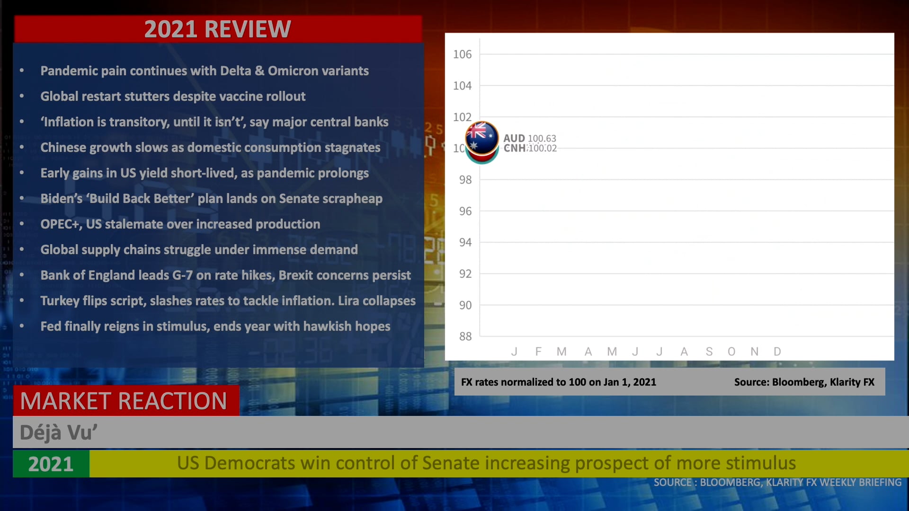Click the Australian flag AUD marker
The height and width of the screenshot is (511, 909).
click(x=481, y=138)
